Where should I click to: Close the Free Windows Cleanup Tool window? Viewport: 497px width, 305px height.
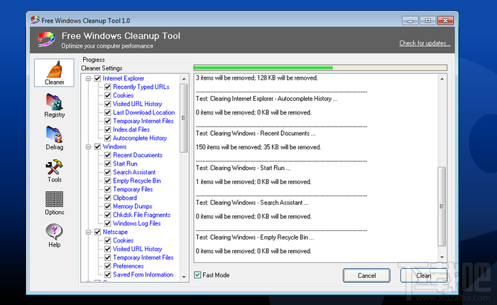[445, 21]
